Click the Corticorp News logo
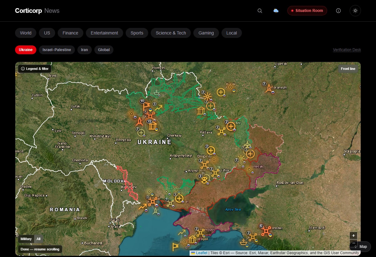 (37, 11)
